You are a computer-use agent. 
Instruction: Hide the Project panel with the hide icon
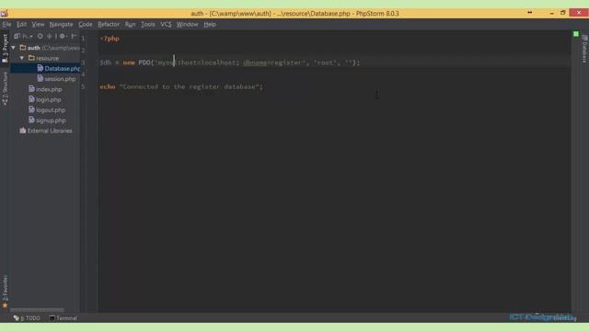pos(74,37)
